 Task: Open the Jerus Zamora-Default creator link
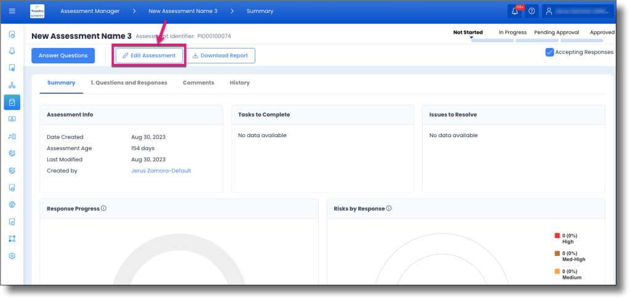tap(161, 171)
